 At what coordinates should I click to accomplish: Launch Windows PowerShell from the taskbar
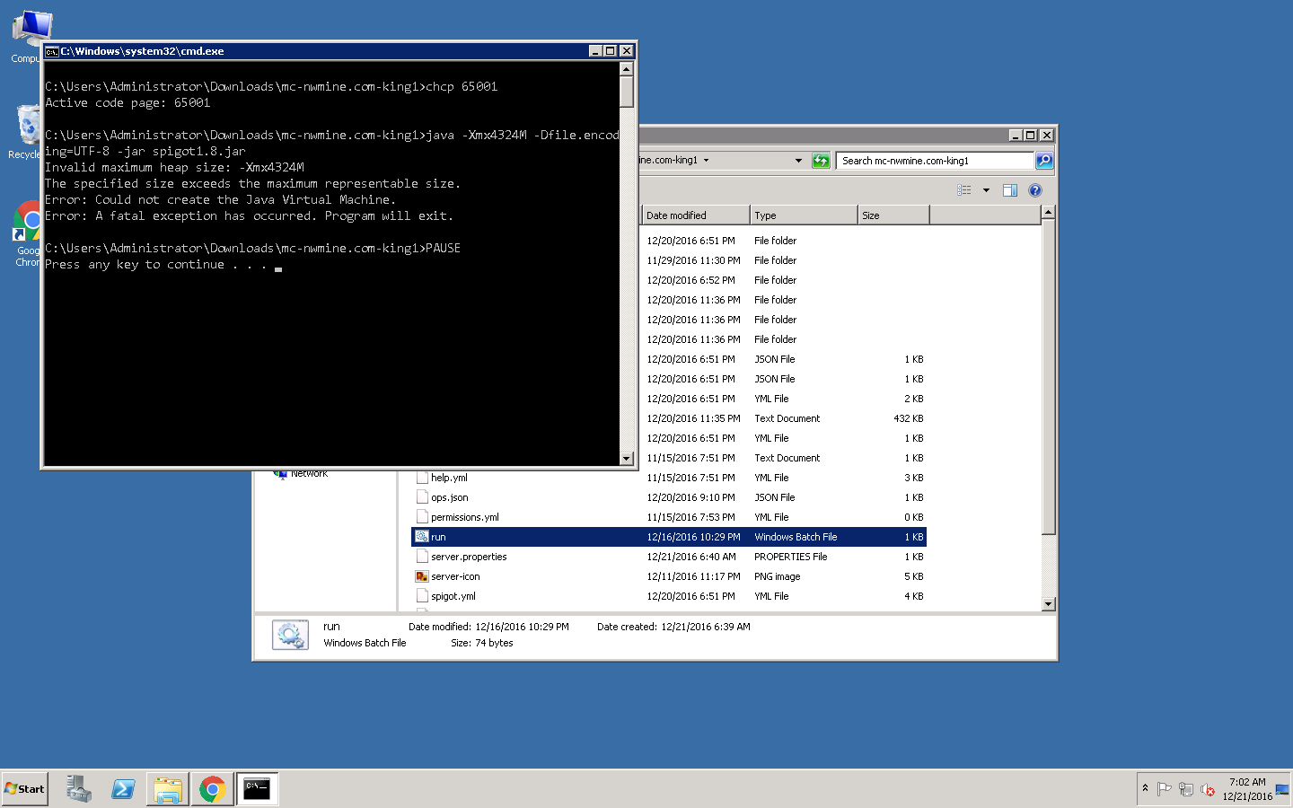123,789
